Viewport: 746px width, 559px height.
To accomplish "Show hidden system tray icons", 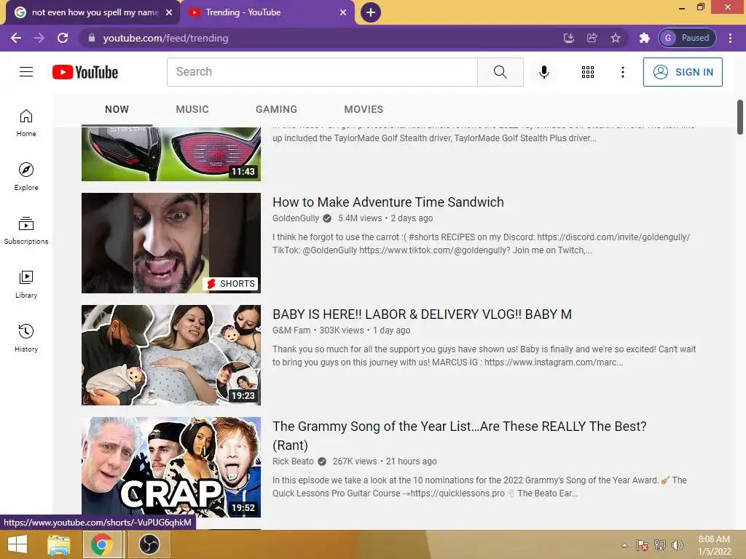I will (624, 545).
